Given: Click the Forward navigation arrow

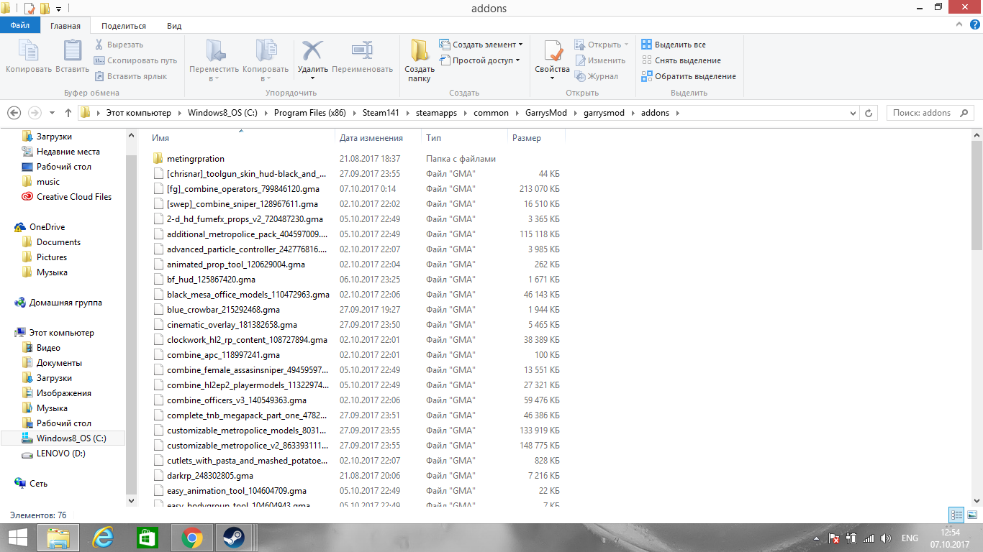Looking at the screenshot, I should click(34, 113).
